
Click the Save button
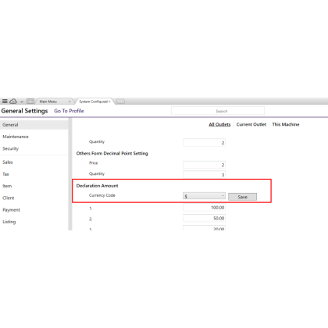[242, 197]
